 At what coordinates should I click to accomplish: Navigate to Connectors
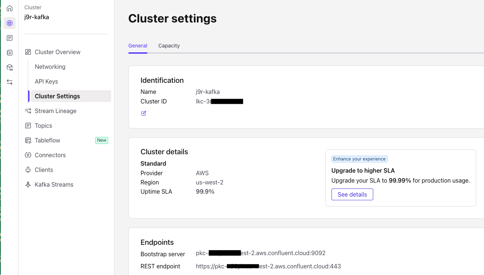tap(50, 155)
